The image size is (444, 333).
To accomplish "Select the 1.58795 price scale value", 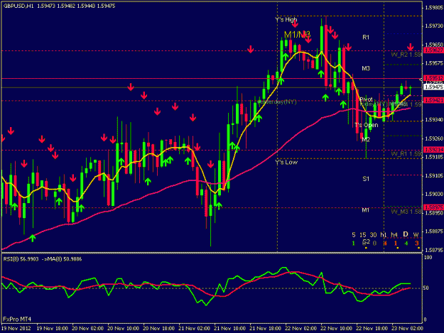I will [434, 250].
